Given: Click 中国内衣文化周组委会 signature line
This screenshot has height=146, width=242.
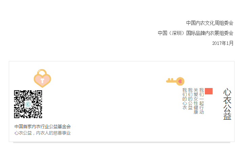Looking at the screenshot, I should (210, 23).
